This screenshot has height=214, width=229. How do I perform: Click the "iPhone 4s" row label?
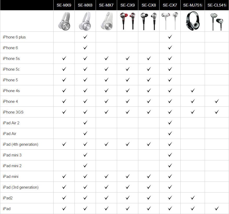(11, 91)
